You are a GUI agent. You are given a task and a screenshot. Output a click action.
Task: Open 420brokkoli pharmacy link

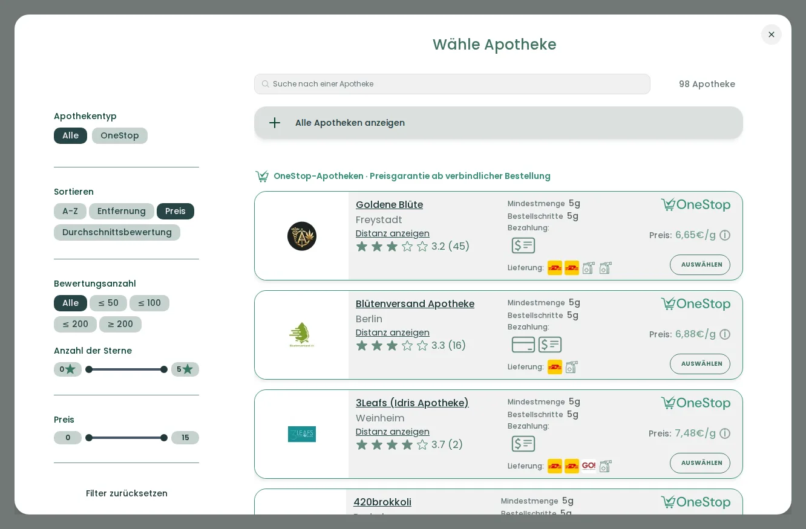coord(382,502)
